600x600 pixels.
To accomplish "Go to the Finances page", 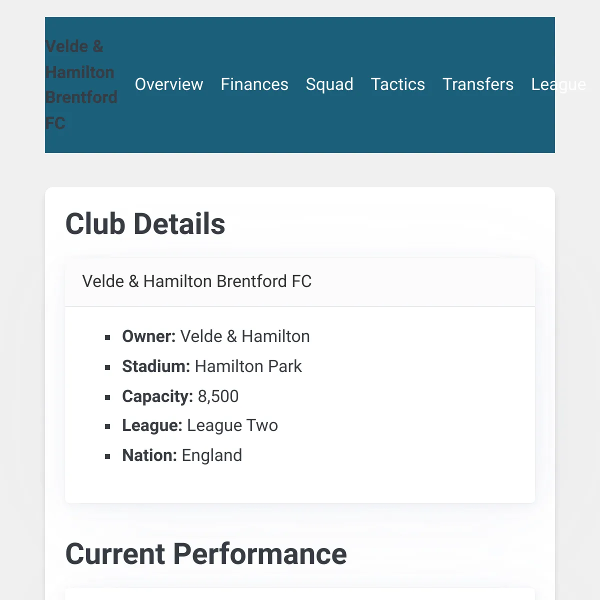I will click(x=254, y=84).
